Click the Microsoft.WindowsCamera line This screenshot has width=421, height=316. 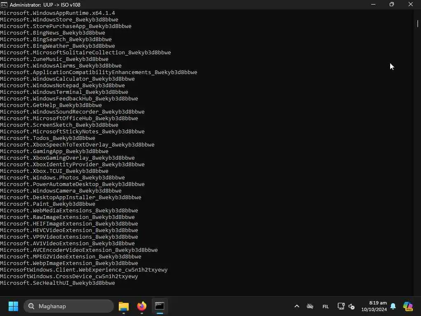point(61,191)
